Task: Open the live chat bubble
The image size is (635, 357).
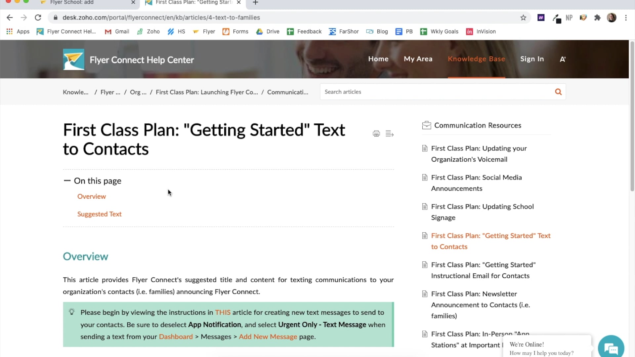Action: 611,348
